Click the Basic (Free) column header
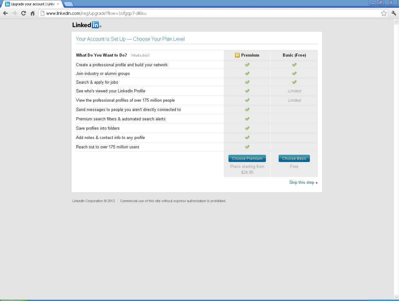Image resolution: width=399 pixels, height=301 pixels. 294,55
